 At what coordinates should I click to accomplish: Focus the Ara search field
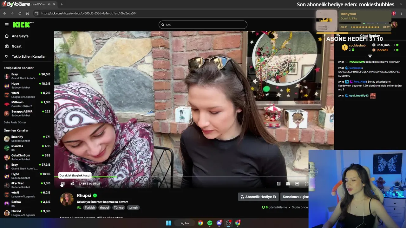pos(203,25)
